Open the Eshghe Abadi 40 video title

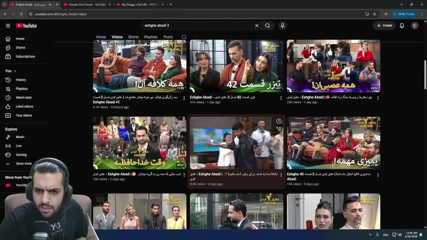pos(329,176)
